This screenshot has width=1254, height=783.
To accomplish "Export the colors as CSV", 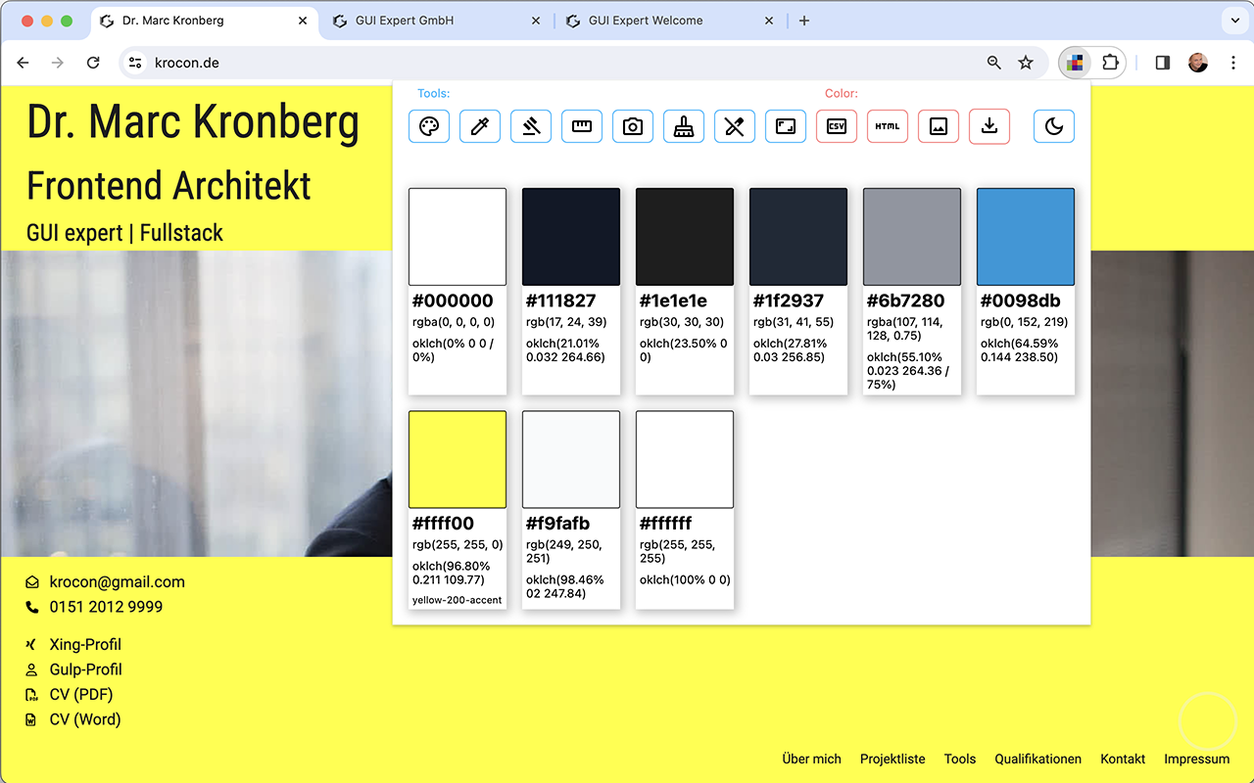I will pyautogui.click(x=837, y=125).
